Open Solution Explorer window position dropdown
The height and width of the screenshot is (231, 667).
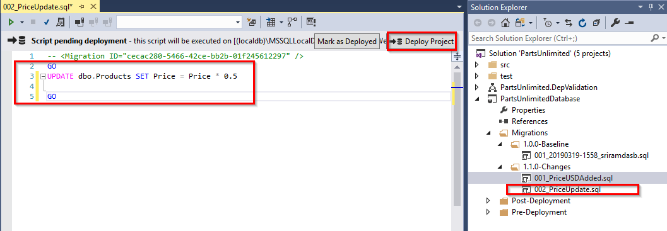[640, 8]
